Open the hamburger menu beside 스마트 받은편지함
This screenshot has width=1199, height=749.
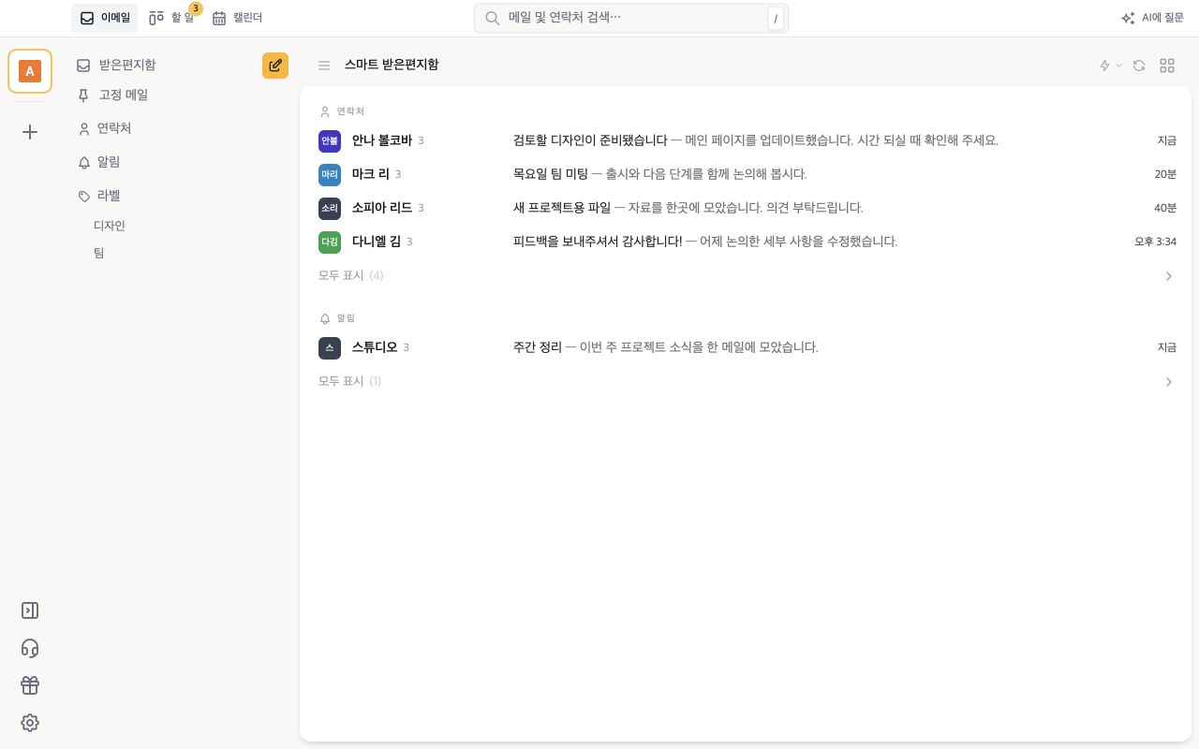click(x=324, y=66)
